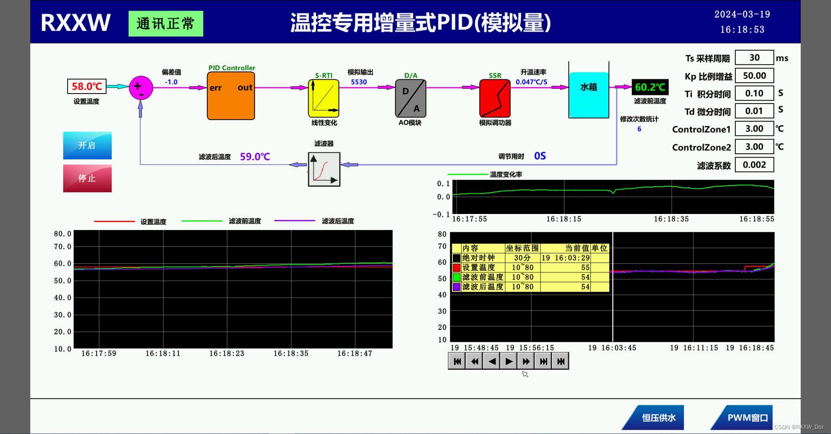Click the last trend button, the time-range icon
Screen dimensions: 831x434
click(560, 361)
